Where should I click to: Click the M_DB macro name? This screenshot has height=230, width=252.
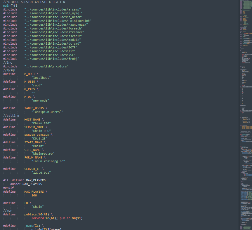click(x=28, y=97)
